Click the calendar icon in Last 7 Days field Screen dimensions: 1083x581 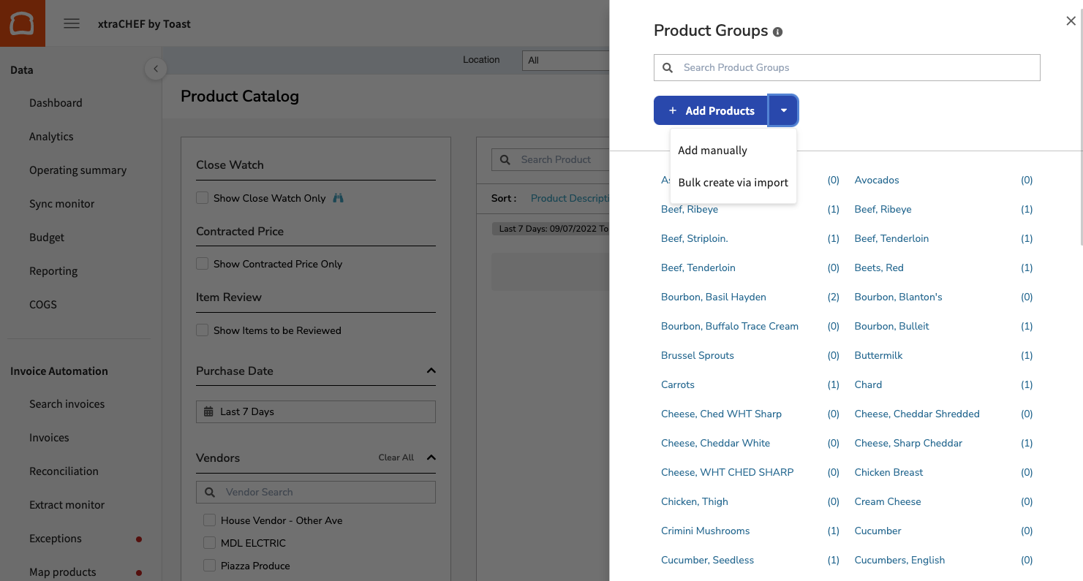click(x=208, y=411)
